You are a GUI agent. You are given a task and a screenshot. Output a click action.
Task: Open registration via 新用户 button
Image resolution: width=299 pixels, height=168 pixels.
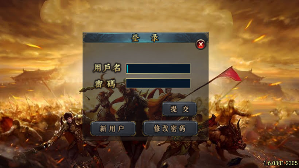[113, 129]
